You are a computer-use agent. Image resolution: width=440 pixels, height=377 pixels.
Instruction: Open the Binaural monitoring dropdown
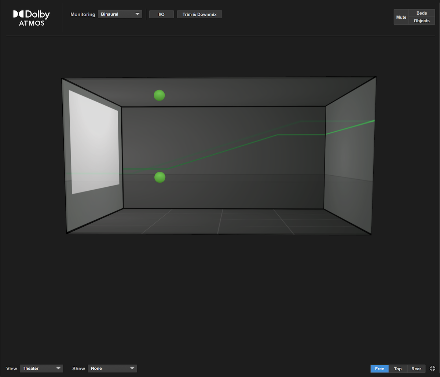point(120,14)
